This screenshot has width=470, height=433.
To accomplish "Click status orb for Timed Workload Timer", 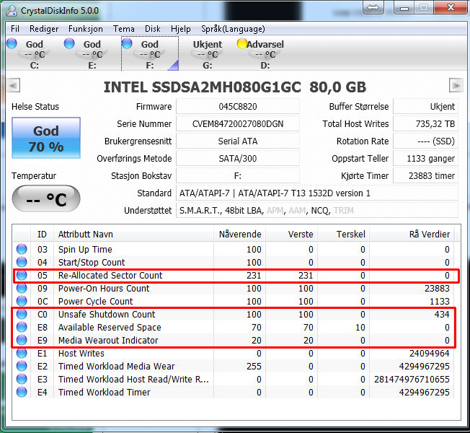I will 22,392.
